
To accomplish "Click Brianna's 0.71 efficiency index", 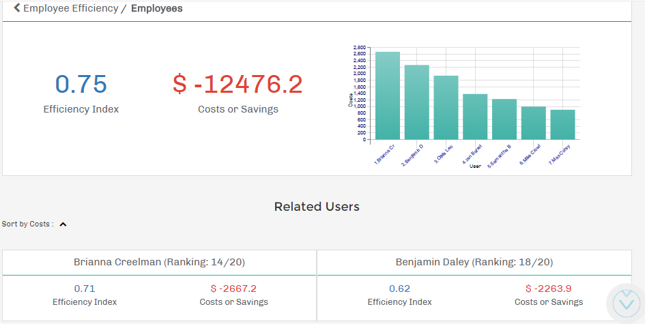I will click(85, 289).
